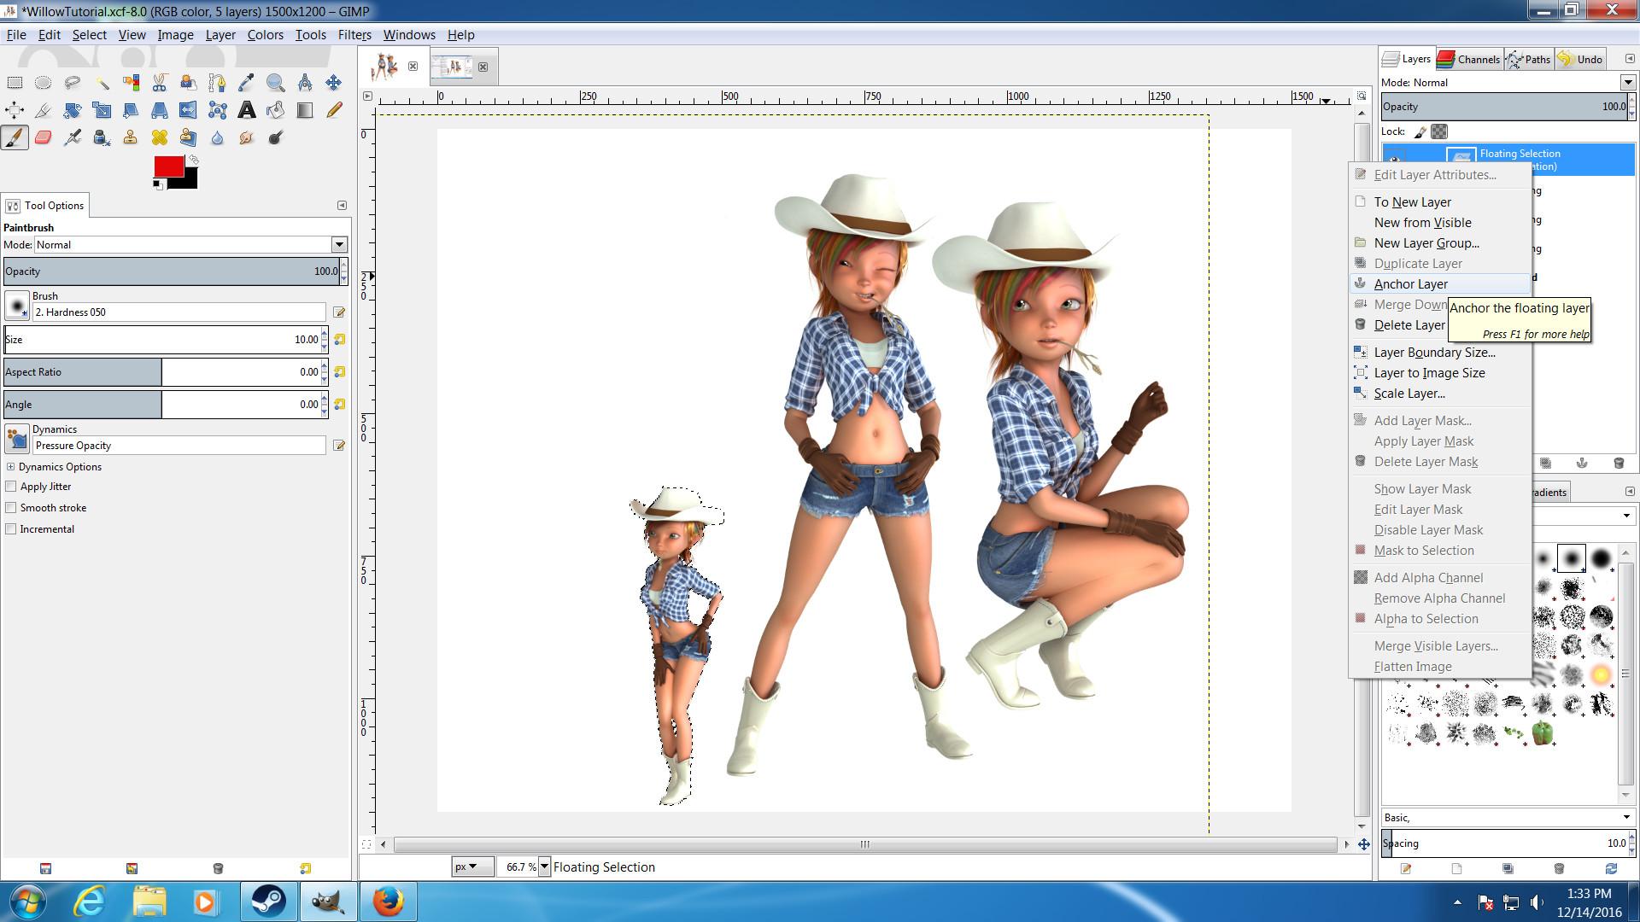Enable the Apply Jitter checkbox
Image resolution: width=1640 pixels, height=922 pixels.
click(11, 487)
